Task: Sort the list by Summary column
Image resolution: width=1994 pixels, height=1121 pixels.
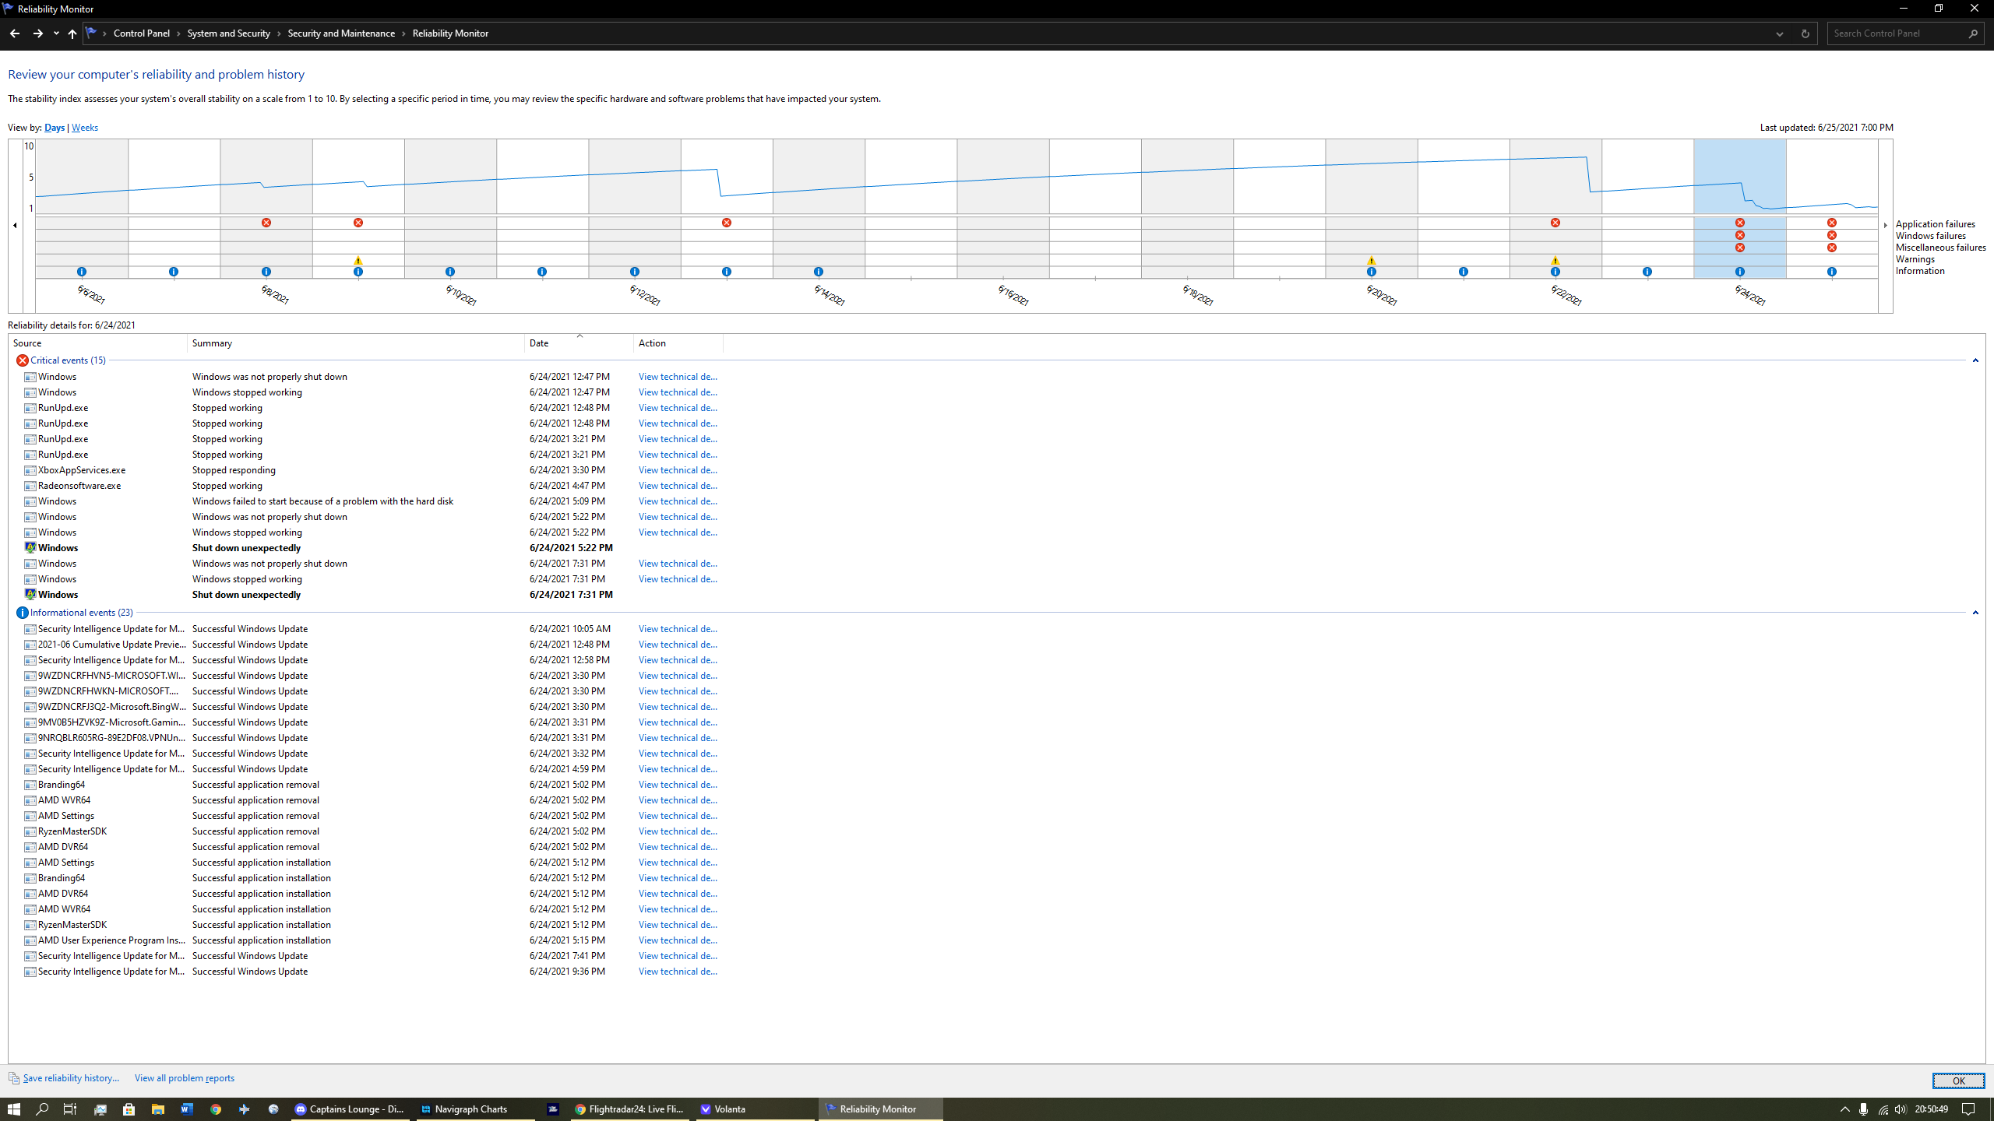Action: 356,343
